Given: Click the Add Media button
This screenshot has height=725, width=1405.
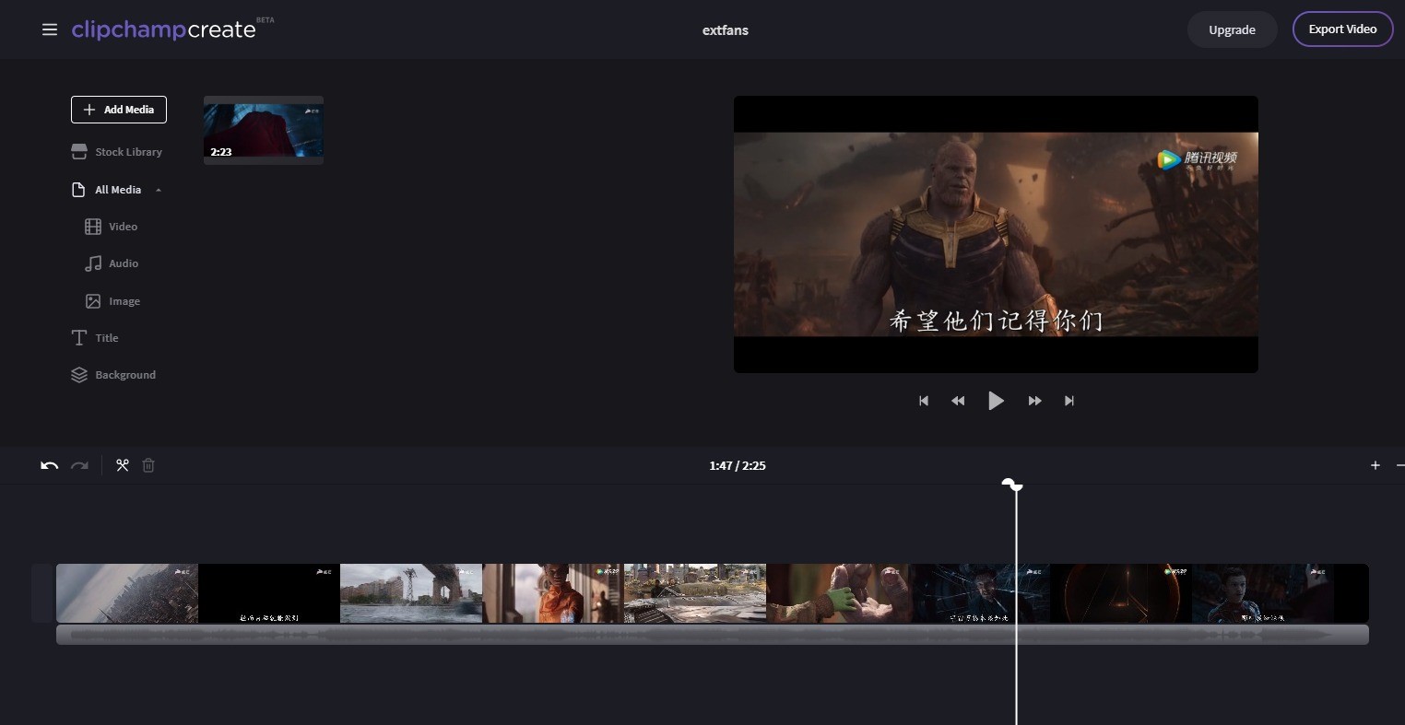Looking at the screenshot, I should click(119, 110).
